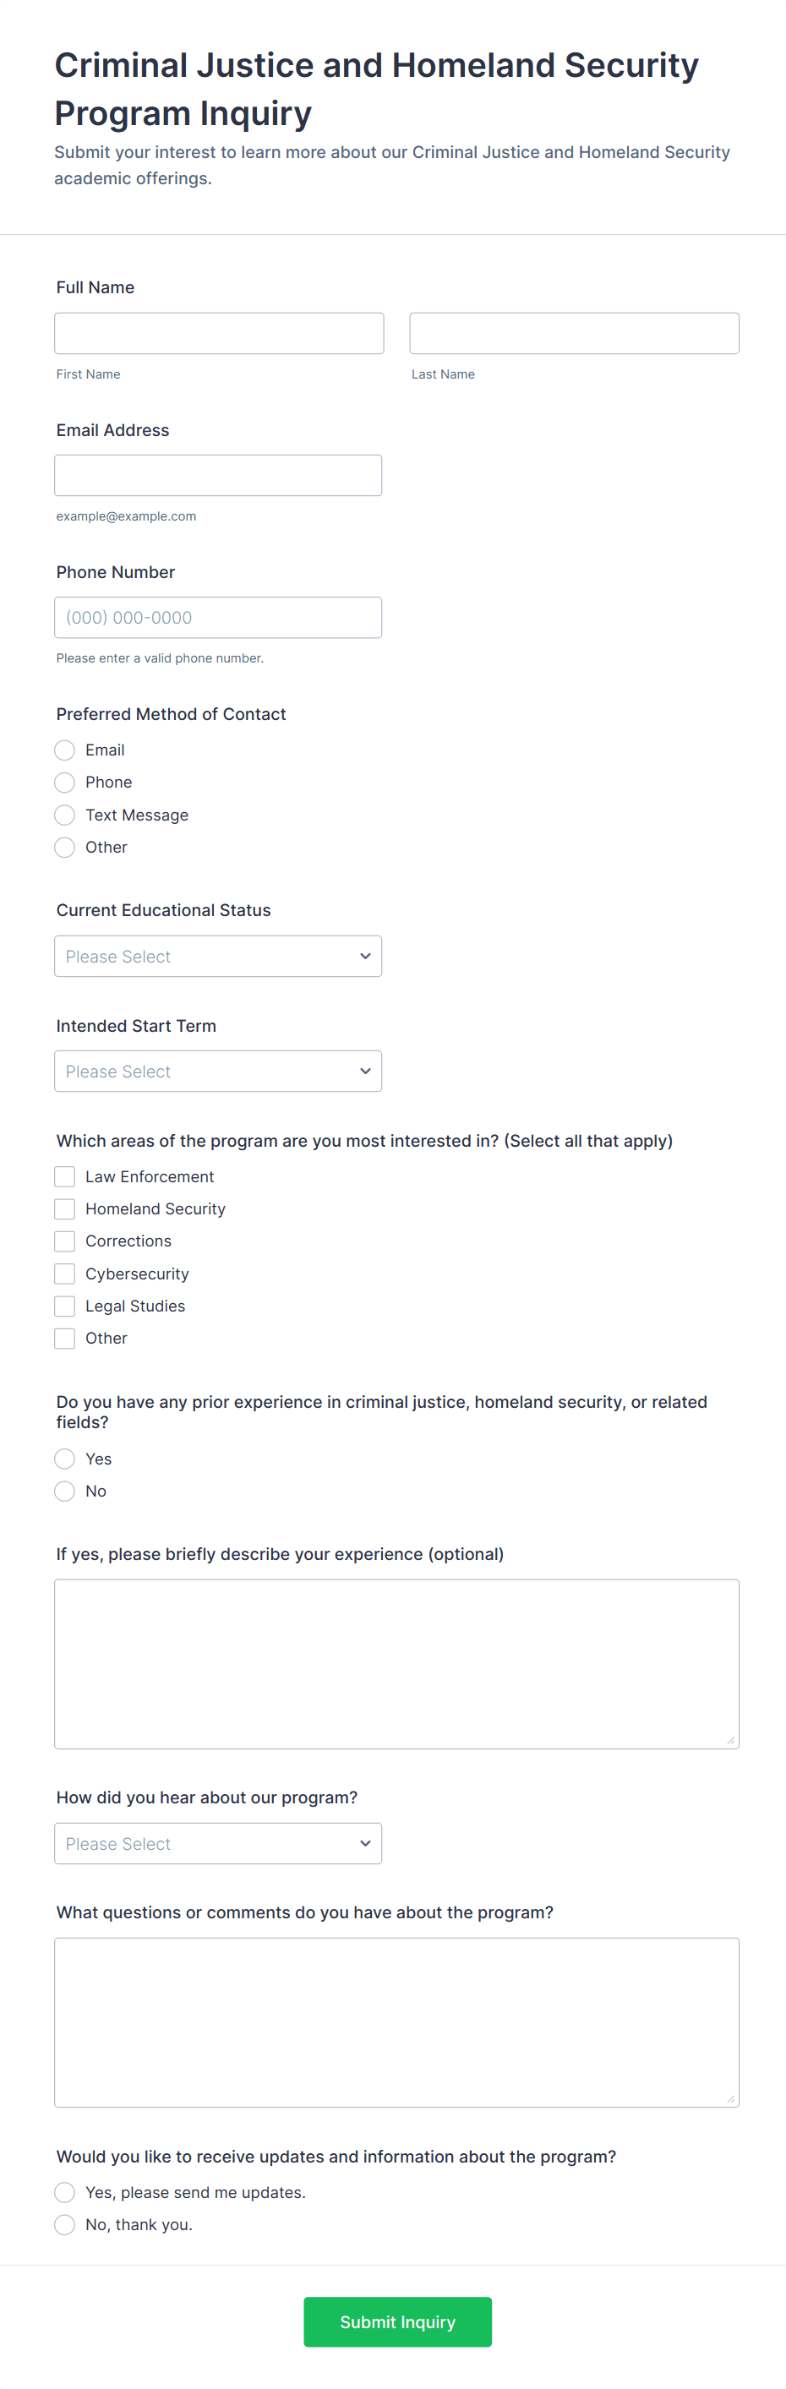Click the Phone Number field

click(218, 617)
